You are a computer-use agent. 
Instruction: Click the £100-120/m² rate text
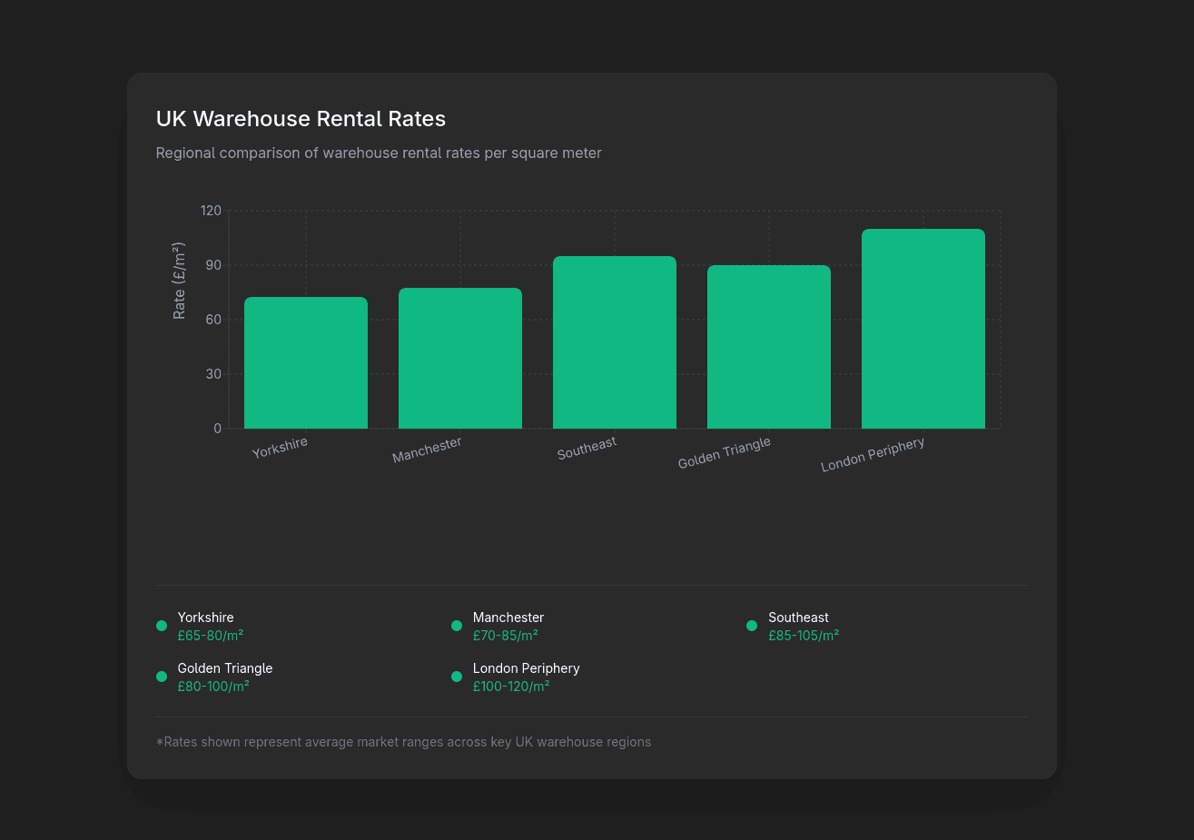tap(511, 687)
